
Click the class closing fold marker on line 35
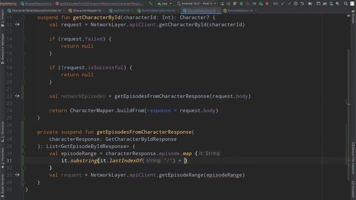click(23, 189)
